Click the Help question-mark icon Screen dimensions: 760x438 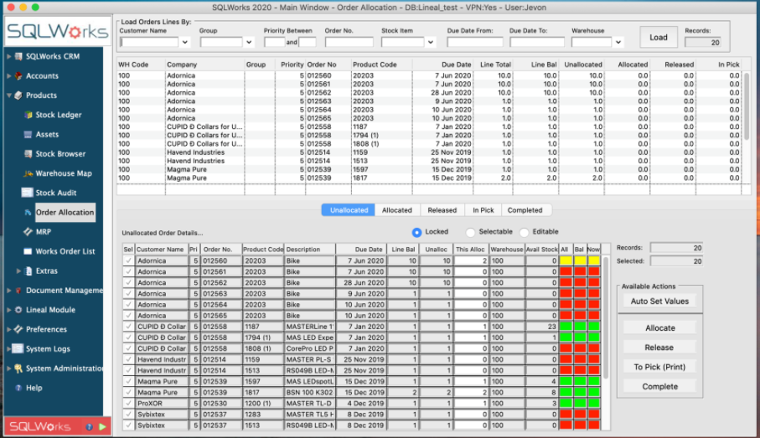[18, 388]
